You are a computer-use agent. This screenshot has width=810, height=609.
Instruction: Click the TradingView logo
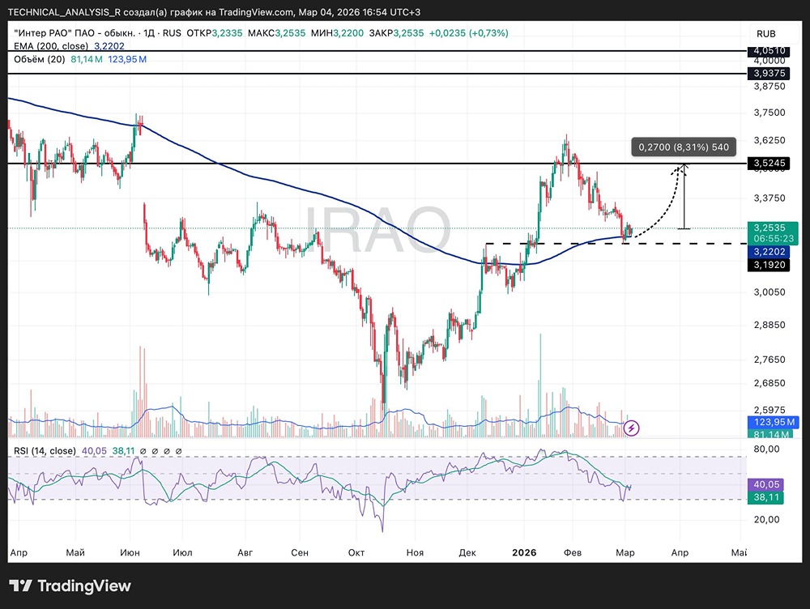click(70, 586)
